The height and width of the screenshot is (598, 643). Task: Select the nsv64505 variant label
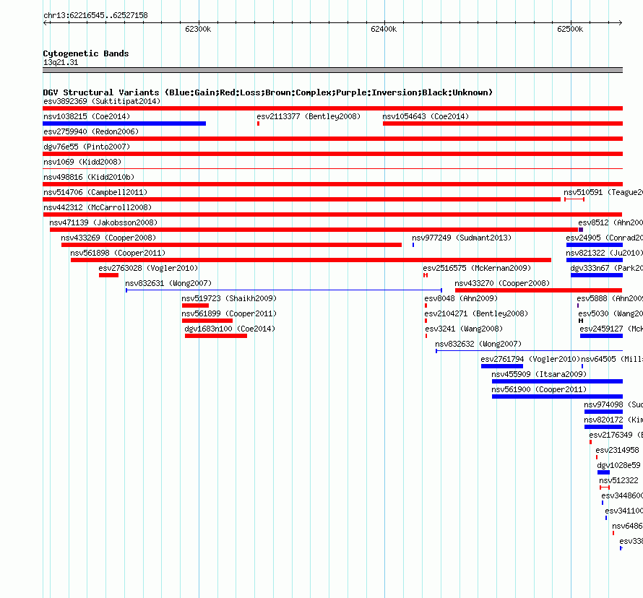(611, 359)
